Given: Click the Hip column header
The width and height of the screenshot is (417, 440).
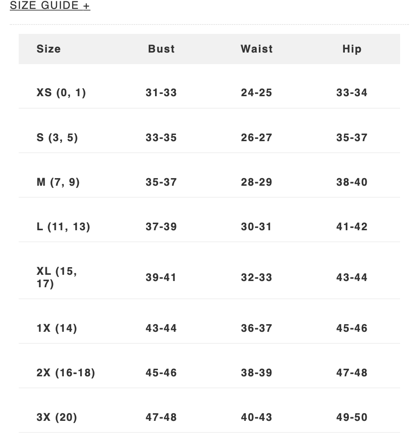Looking at the screenshot, I should 352,49.
